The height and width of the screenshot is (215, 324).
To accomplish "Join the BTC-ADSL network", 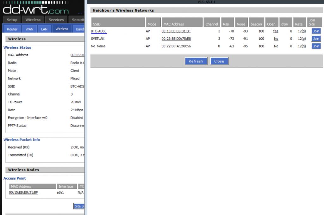I will 316,31.
